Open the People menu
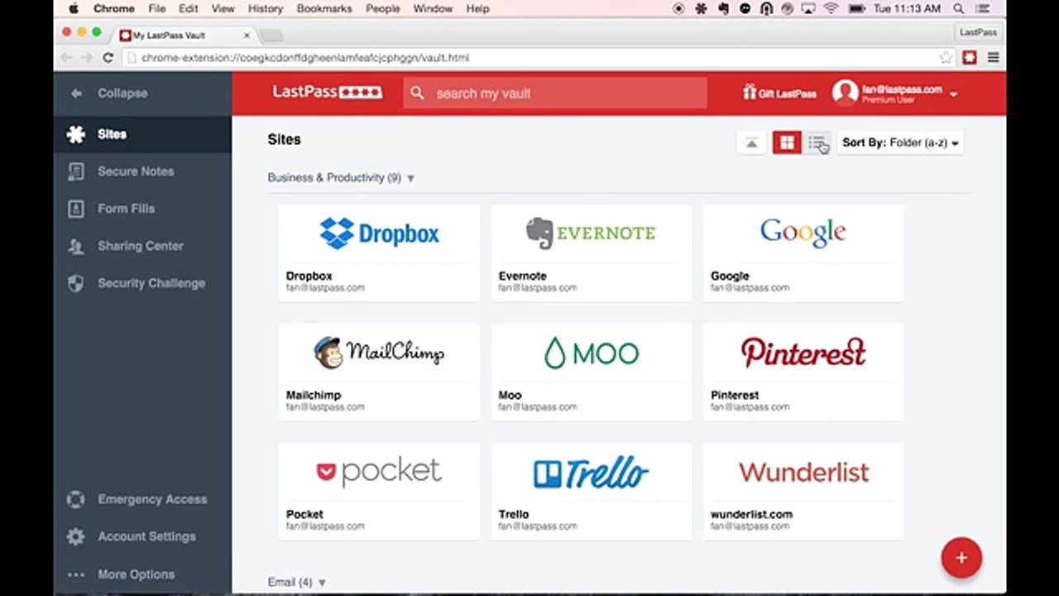The width and height of the screenshot is (1059, 596). click(x=381, y=8)
